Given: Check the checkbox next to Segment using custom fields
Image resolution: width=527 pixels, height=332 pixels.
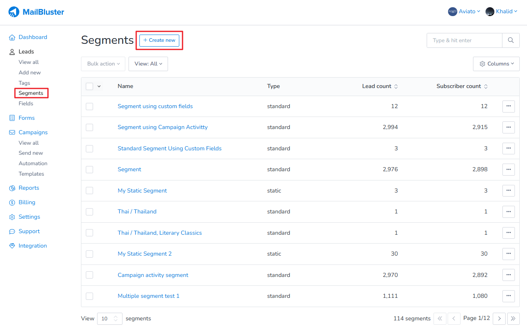Looking at the screenshot, I should 89,106.
